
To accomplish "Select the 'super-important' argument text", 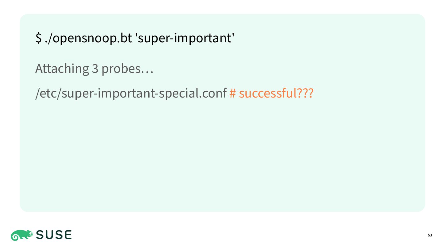I will 185,38.
